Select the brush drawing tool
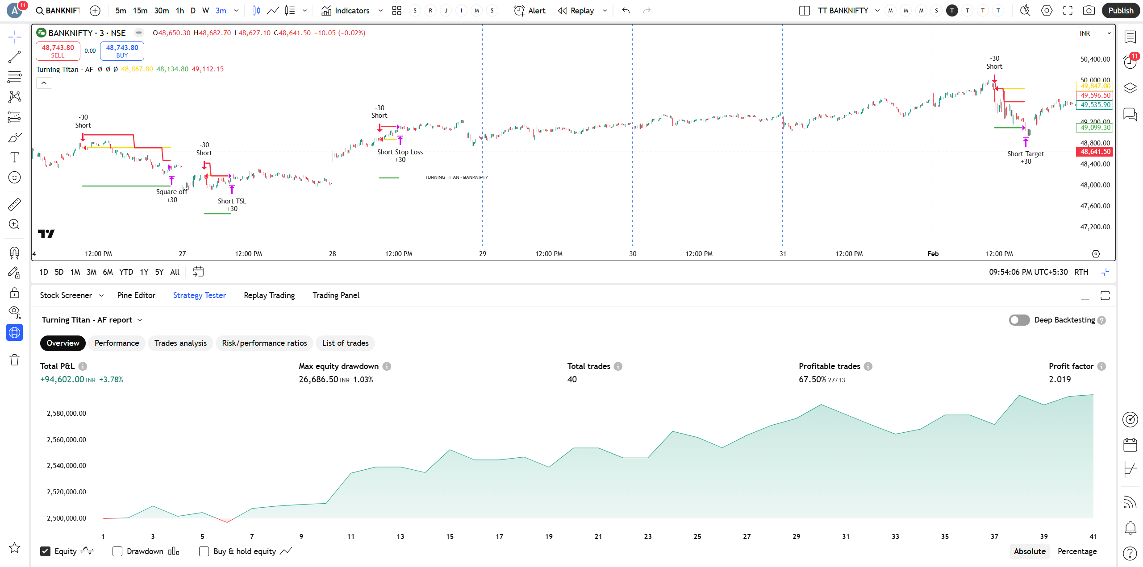 [15, 137]
